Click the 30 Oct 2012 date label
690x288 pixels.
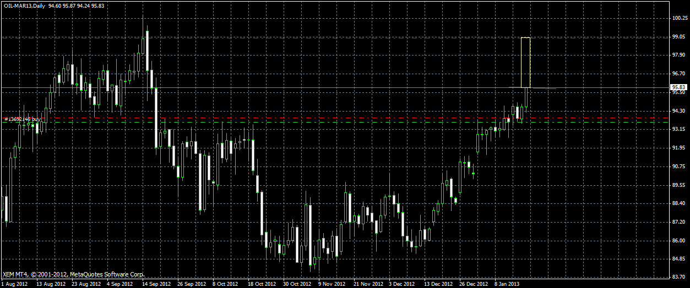coord(297,284)
